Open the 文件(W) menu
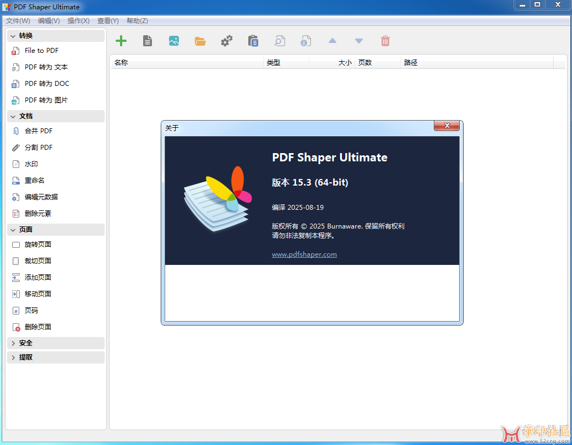This screenshot has height=445, width=572. [x=18, y=21]
